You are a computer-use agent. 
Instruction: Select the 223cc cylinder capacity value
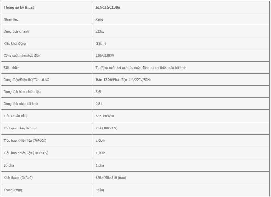pos(100,31)
